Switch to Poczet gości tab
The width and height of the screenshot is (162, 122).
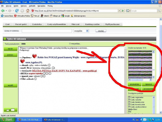21,24
